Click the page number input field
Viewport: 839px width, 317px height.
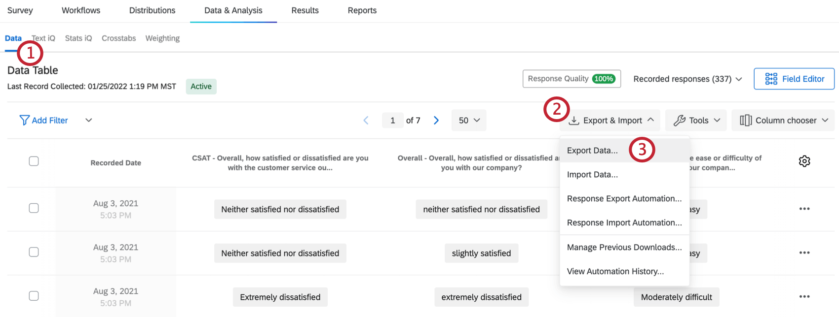(x=393, y=121)
